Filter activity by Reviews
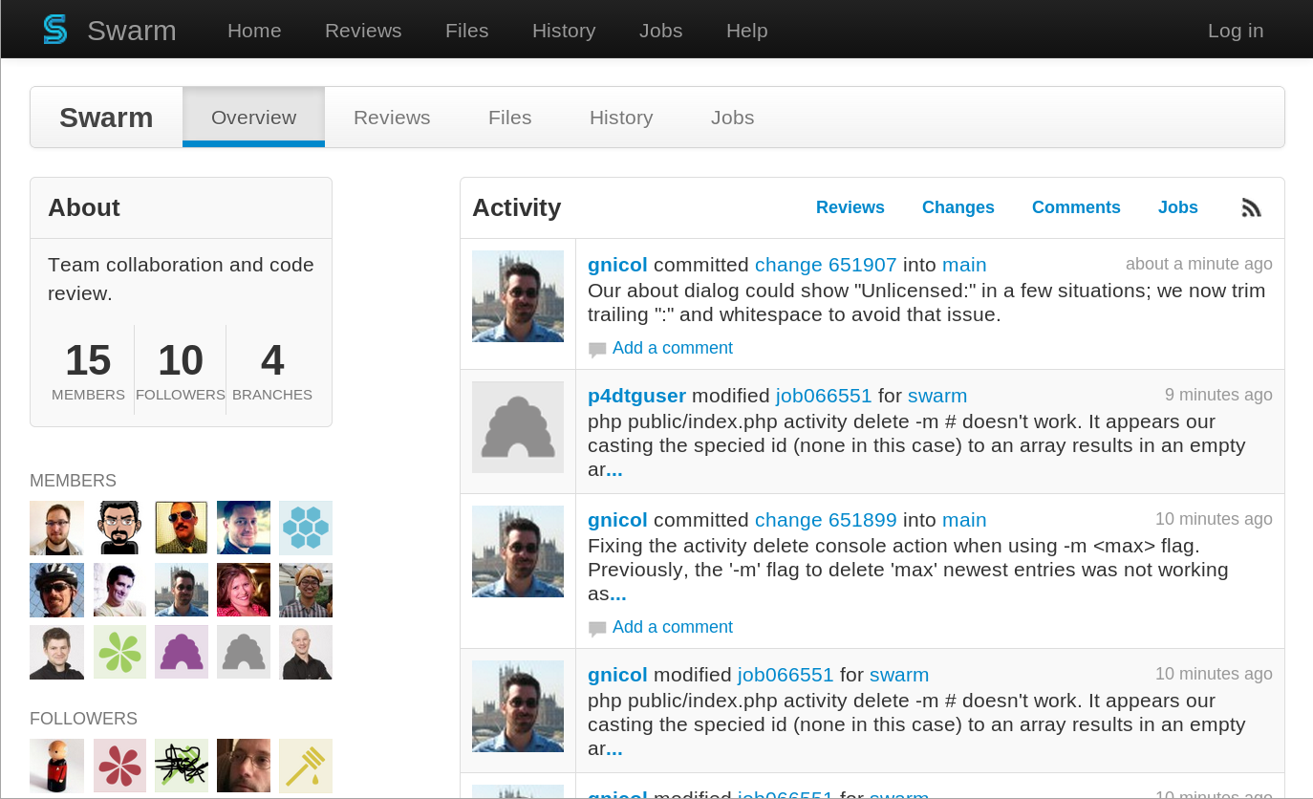Screen dimensions: 1313x799 (x=850, y=207)
